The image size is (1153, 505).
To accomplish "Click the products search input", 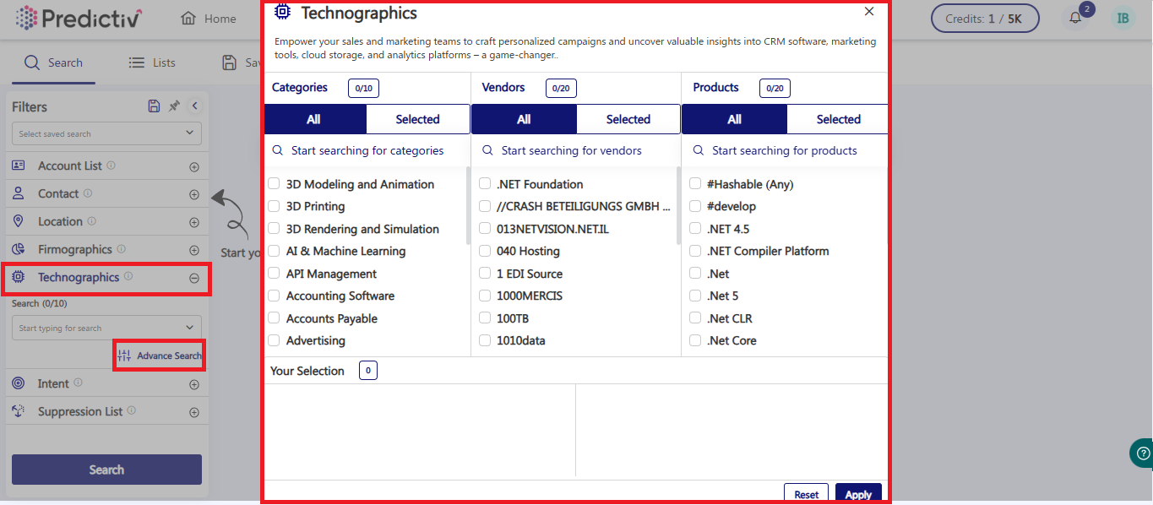I will (786, 150).
